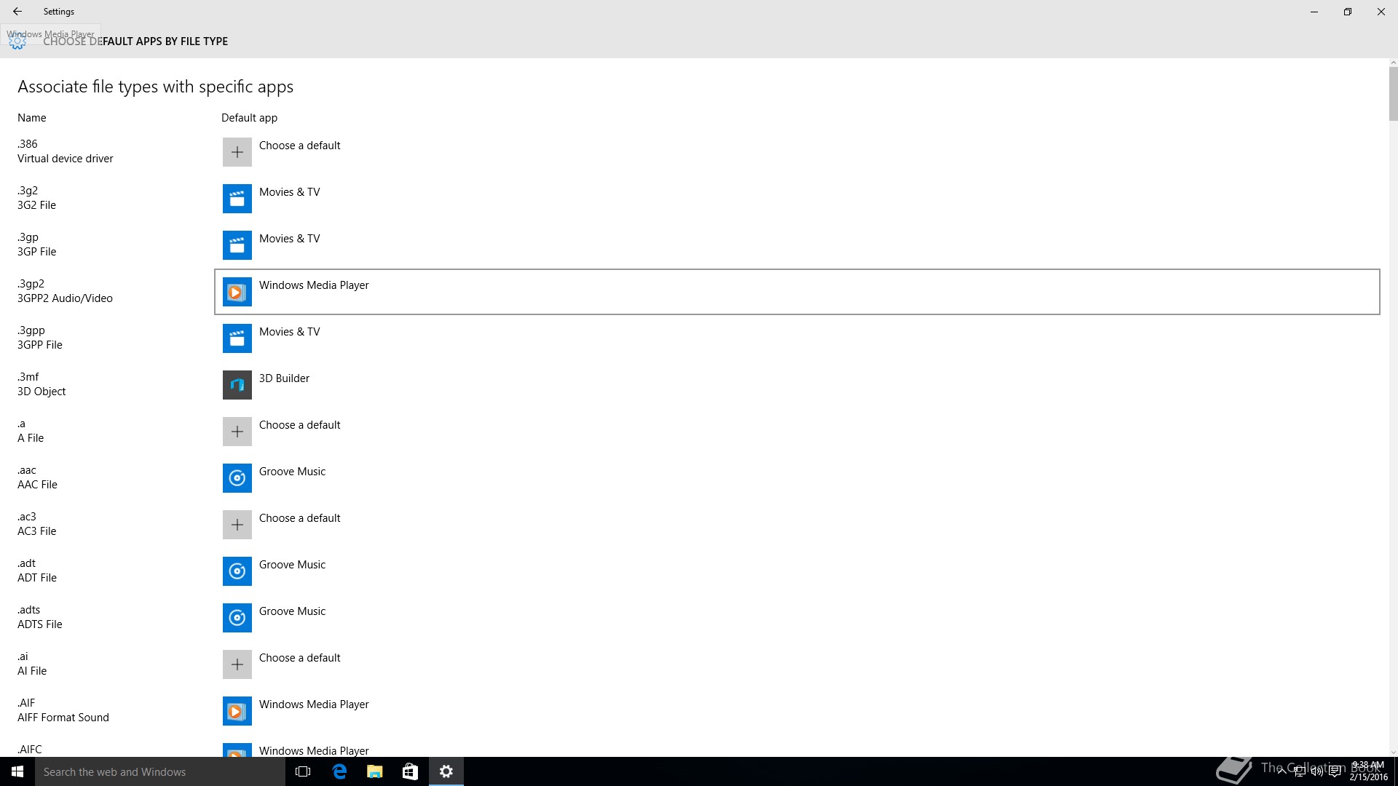Viewport: 1398px width, 786px height.
Task: Change Movies & TV default for .3gp
Action: 797,245
